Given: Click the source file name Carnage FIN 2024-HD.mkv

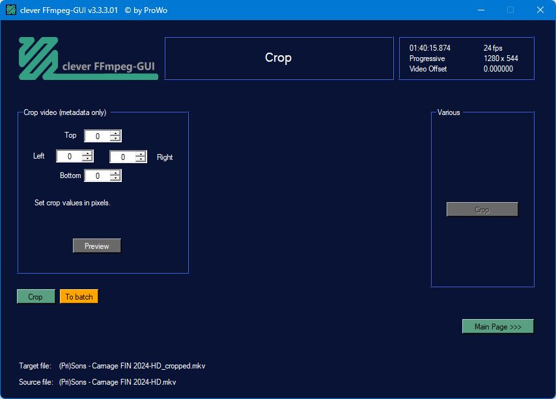Looking at the screenshot, I should (x=117, y=382).
